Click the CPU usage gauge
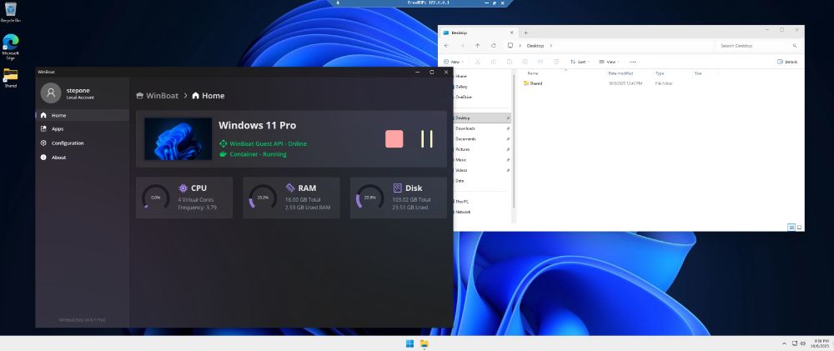The height and width of the screenshot is (351, 834). click(x=156, y=198)
